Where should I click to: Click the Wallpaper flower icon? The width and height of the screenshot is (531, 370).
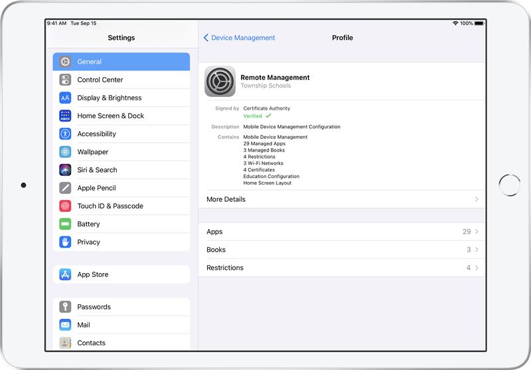click(x=65, y=152)
